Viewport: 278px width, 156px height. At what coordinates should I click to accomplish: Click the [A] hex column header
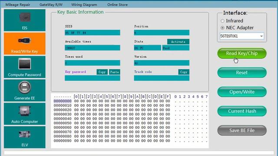(137, 97)
